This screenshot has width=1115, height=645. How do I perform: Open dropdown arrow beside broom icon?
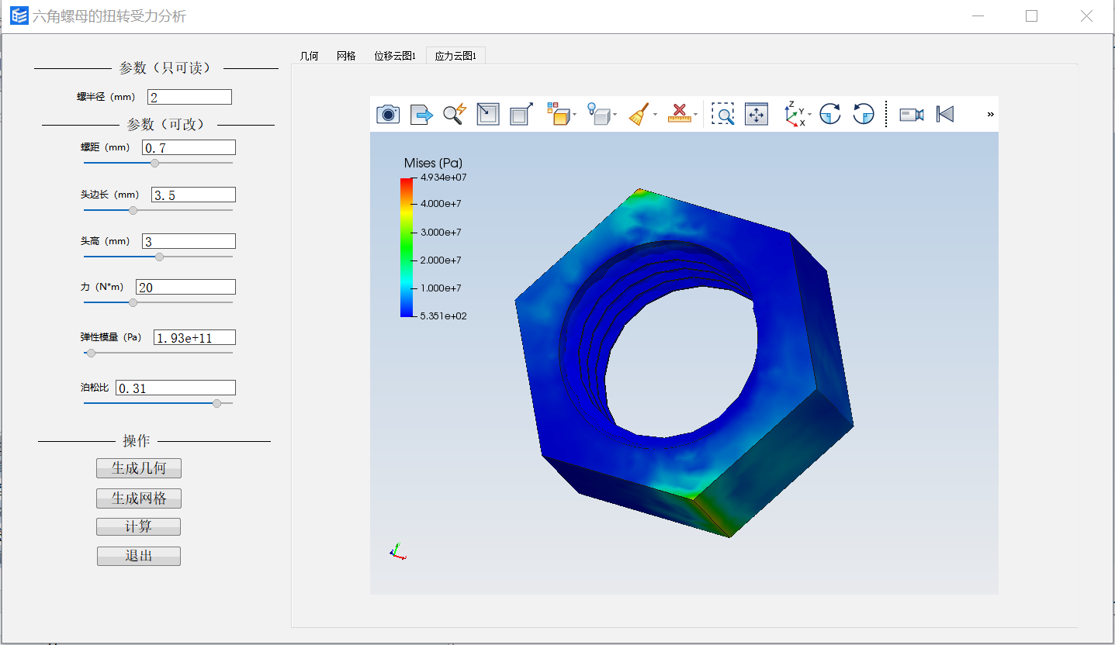[x=655, y=116]
